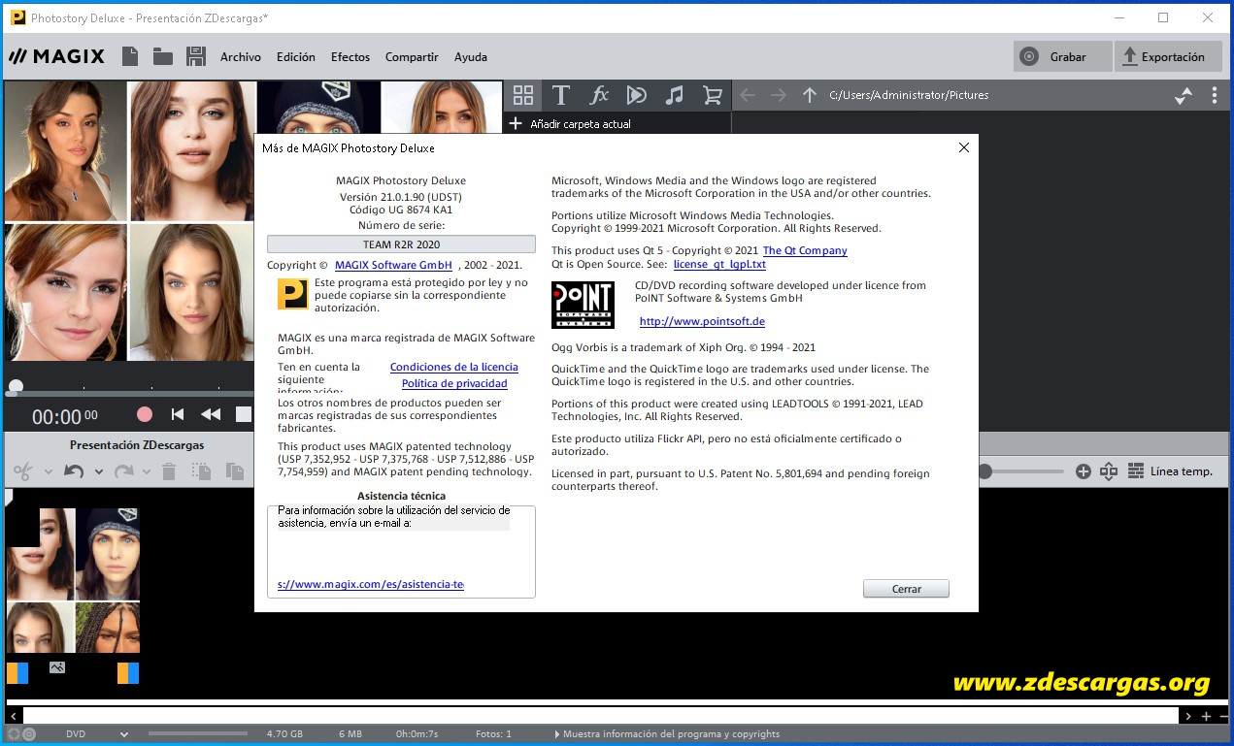Expand the undo history dropdown arrow
Screen dimensions: 1234x746
[x=98, y=472]
